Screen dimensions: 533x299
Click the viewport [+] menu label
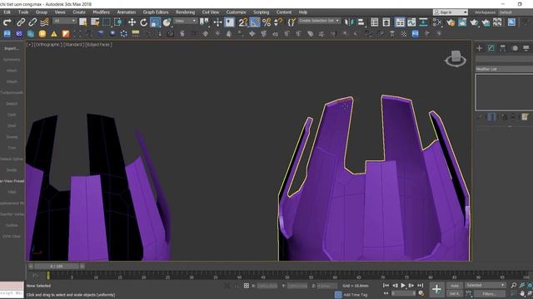click(30, 44)
